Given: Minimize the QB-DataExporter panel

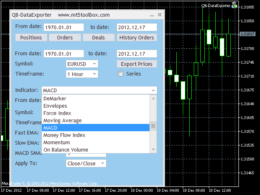Looking at the screenshot, I should point(152,15).
